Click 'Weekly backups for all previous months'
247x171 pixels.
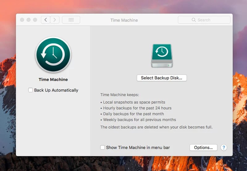pyautogui.click(x=140, y=120)
